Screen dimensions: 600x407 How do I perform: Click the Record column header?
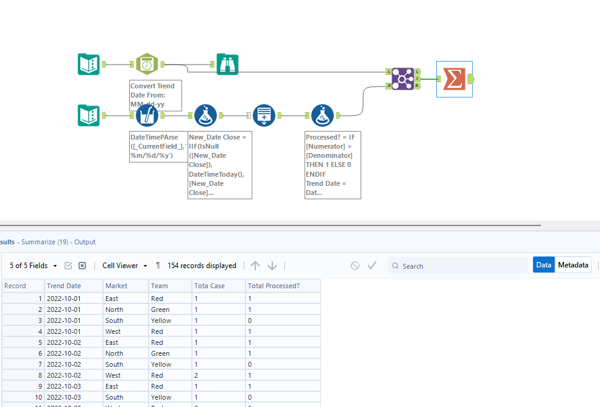tap(23, 286)
